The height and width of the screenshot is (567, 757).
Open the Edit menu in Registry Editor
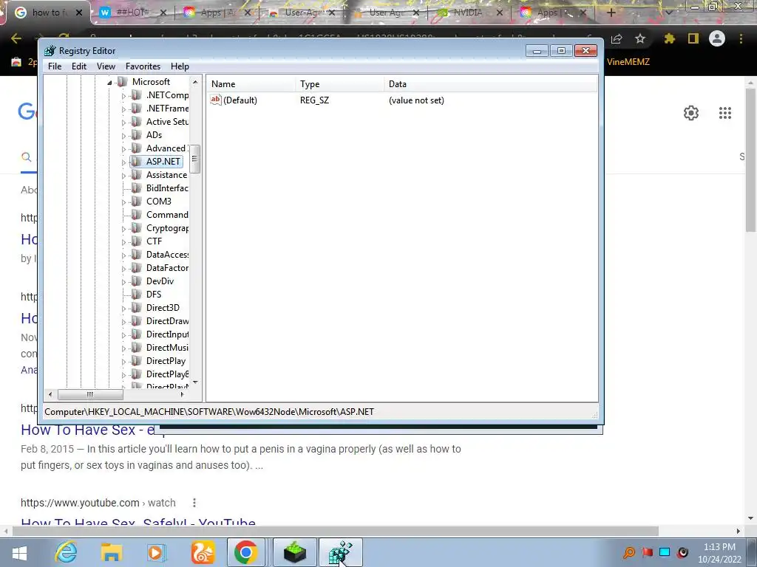[78, 66]
